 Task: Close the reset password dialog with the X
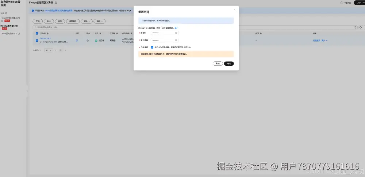(x=234, y=10)
